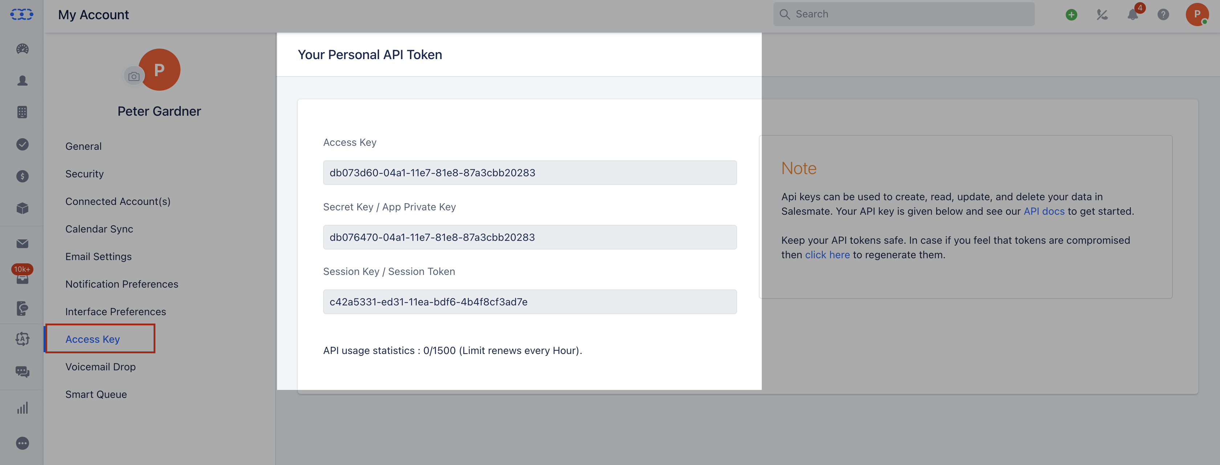Open the Companies building icon in sidebar
This screenshot has height=465, width=1220.
tap(22, 112)
